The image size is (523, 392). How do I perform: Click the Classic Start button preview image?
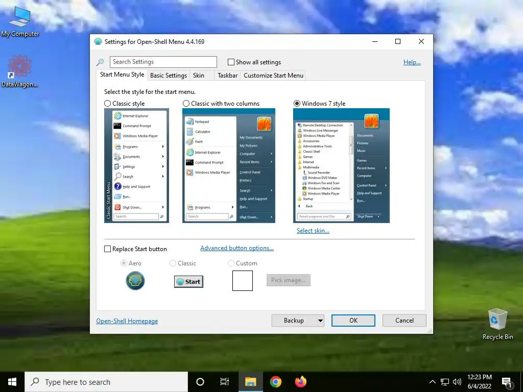point(188,282)
